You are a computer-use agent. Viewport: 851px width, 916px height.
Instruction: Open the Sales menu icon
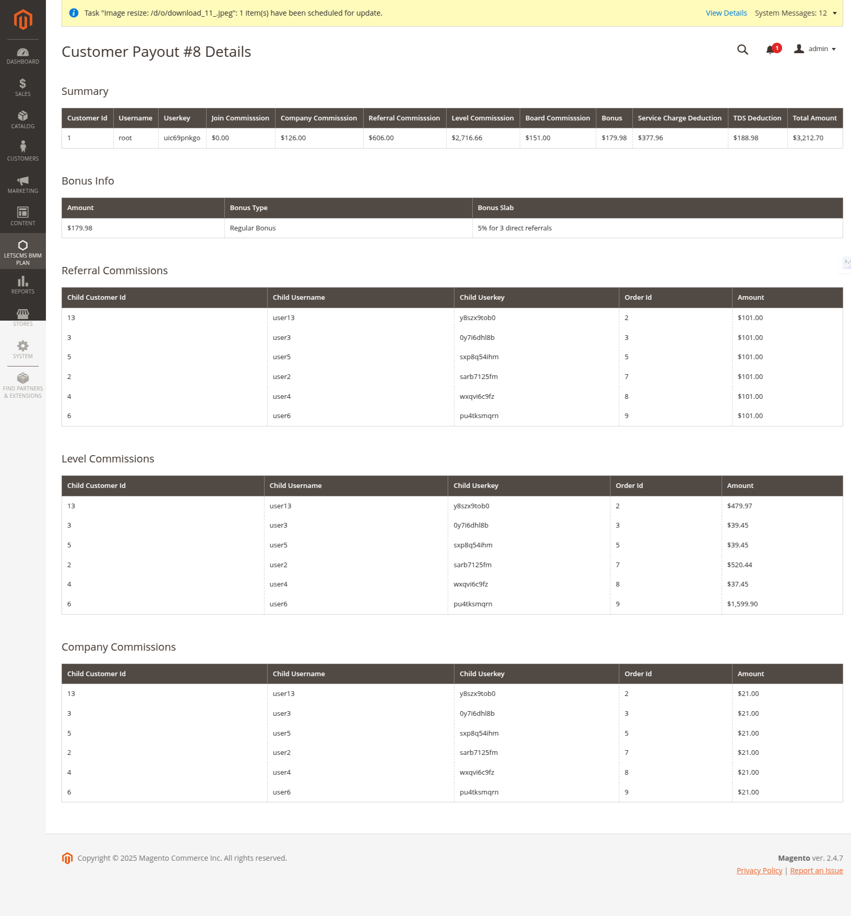[x=22, y=87]
